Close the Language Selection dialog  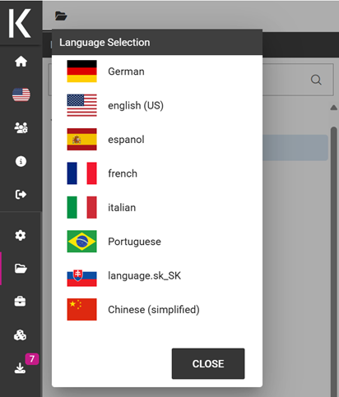[208, 363]
